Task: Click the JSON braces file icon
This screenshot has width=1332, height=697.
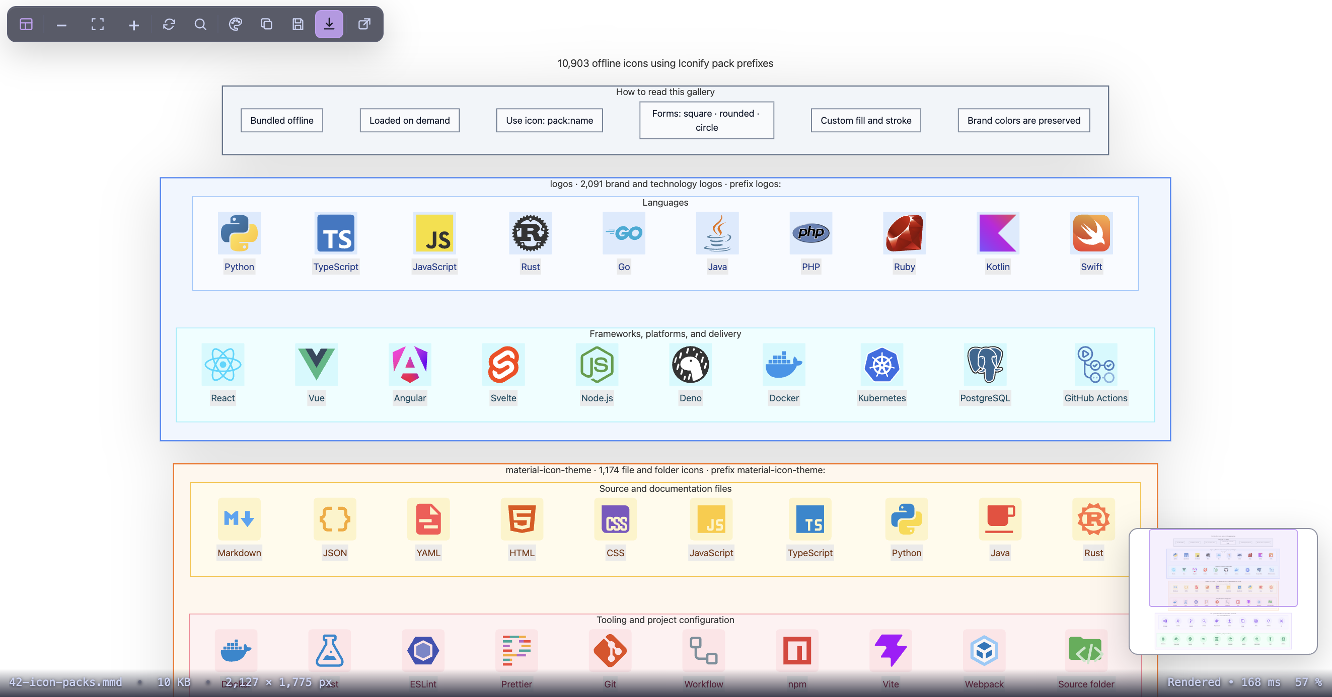Action: [x=335, y=519]
